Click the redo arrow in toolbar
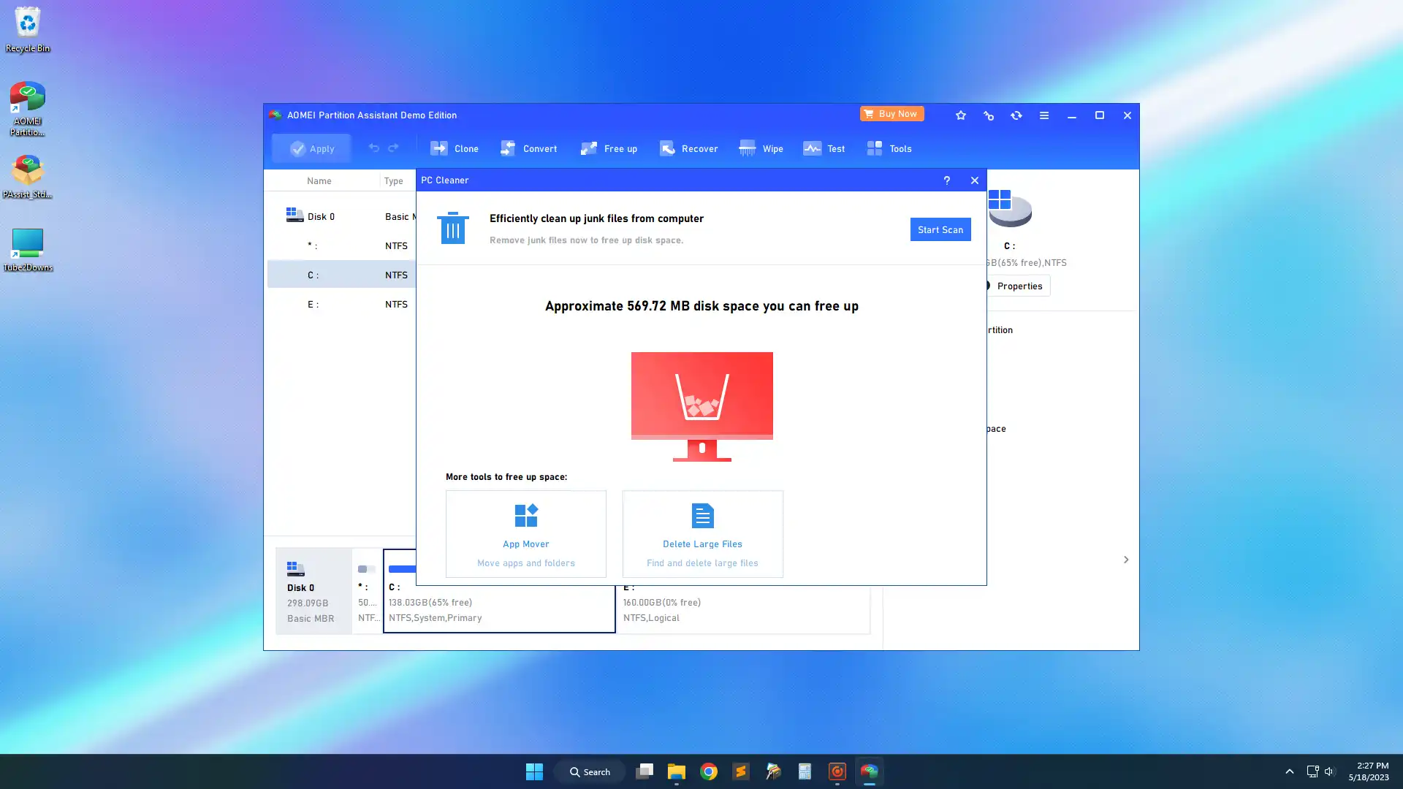The width and height of the screenshot is (1403, 789). tap(393, 148)
